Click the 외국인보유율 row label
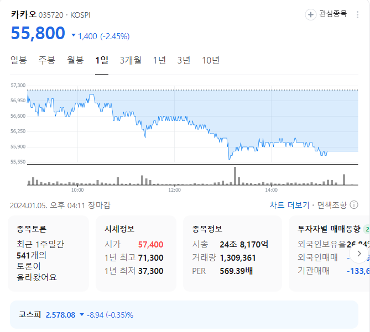Screen dimensions: 370x332 pos(321,244)
